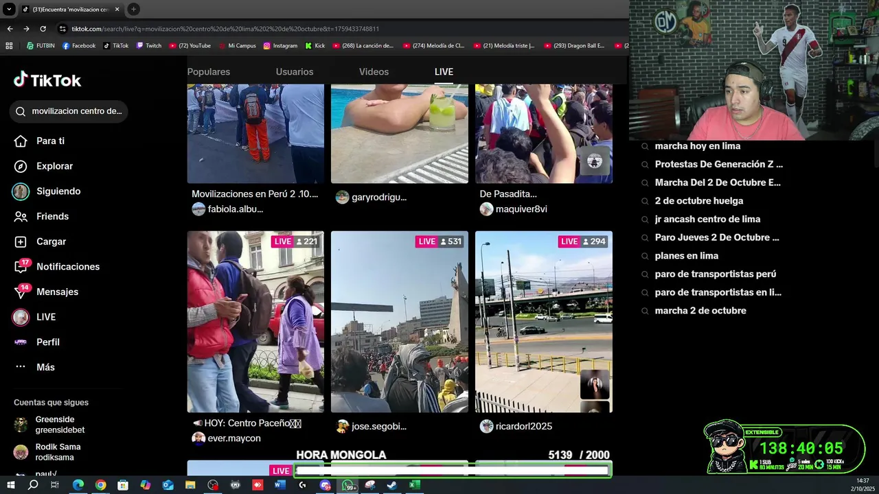Open the browser apps grid icon
Screen dimensions: 879x494
point(9,46)
